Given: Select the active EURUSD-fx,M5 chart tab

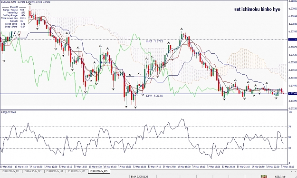Looking at the screenshot, I should pos(99,171).
